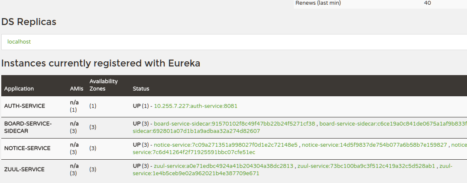The height and width of the screenshot is (183, 467).
Task: Open the 10.255.7.227:auth-service:8081 instance link
Action: pyautogui.click(x=195, y=106)
